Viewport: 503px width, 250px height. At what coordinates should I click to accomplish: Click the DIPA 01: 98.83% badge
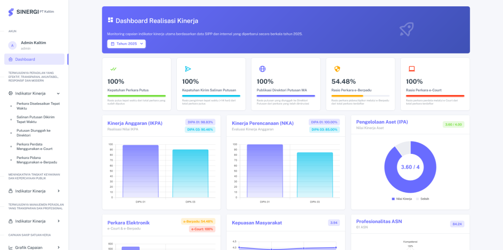click(200, 122)
